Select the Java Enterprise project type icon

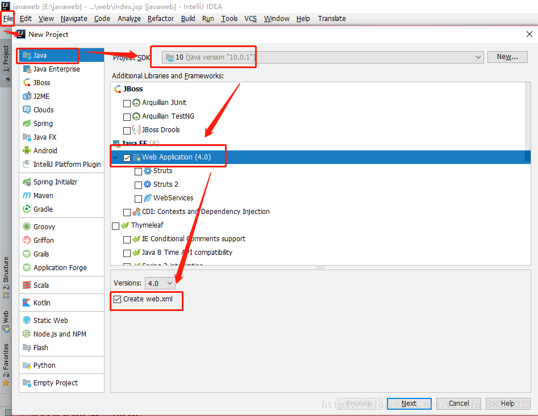tap(27, 69)
